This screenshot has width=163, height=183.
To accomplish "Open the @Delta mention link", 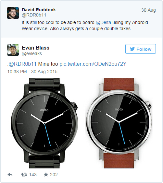I will pyautogui.click(x=103, y=22).
